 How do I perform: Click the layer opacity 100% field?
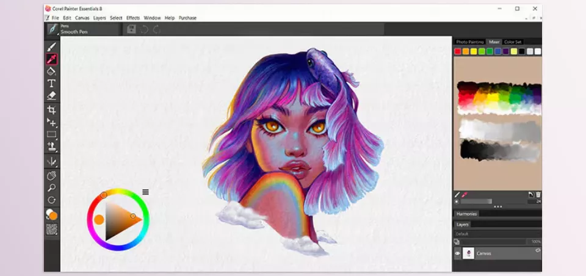pyautogui.click(x=535, y=242)
